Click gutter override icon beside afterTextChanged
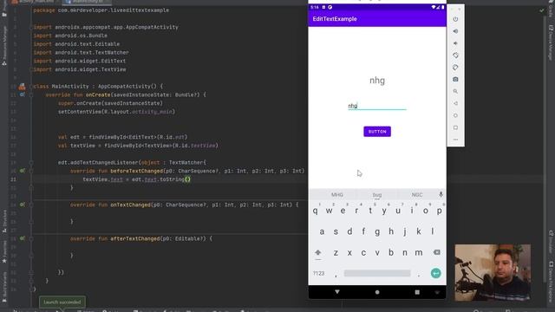 [22, 238]
